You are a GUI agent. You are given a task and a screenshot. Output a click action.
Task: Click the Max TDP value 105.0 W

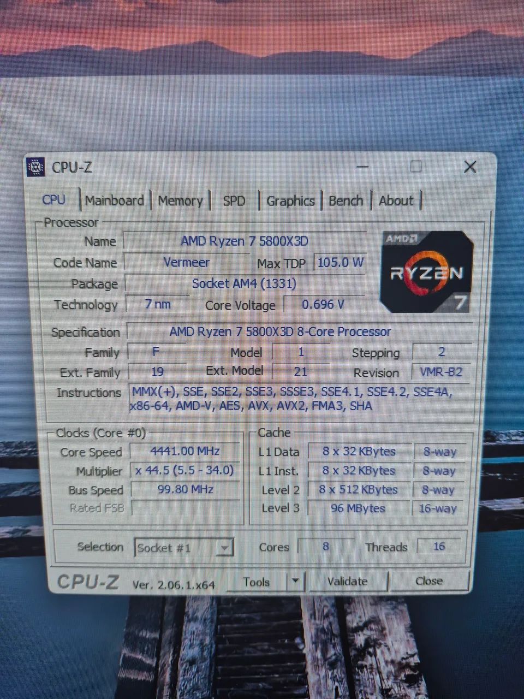pyautogui.click(x=340, y=263)
